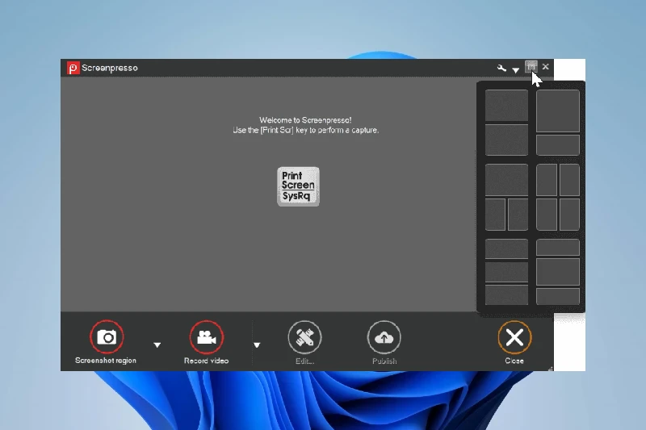646x430 pixels.
Task: Snap to top half of two-equal-rows layout
Action: 506,106
